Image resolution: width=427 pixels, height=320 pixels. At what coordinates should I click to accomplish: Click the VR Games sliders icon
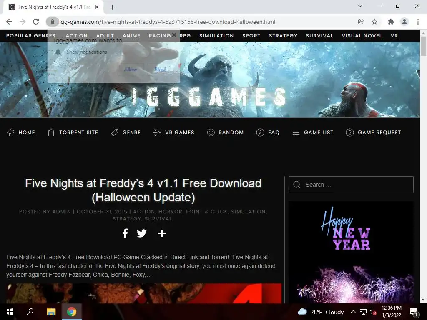click(157, 132)
